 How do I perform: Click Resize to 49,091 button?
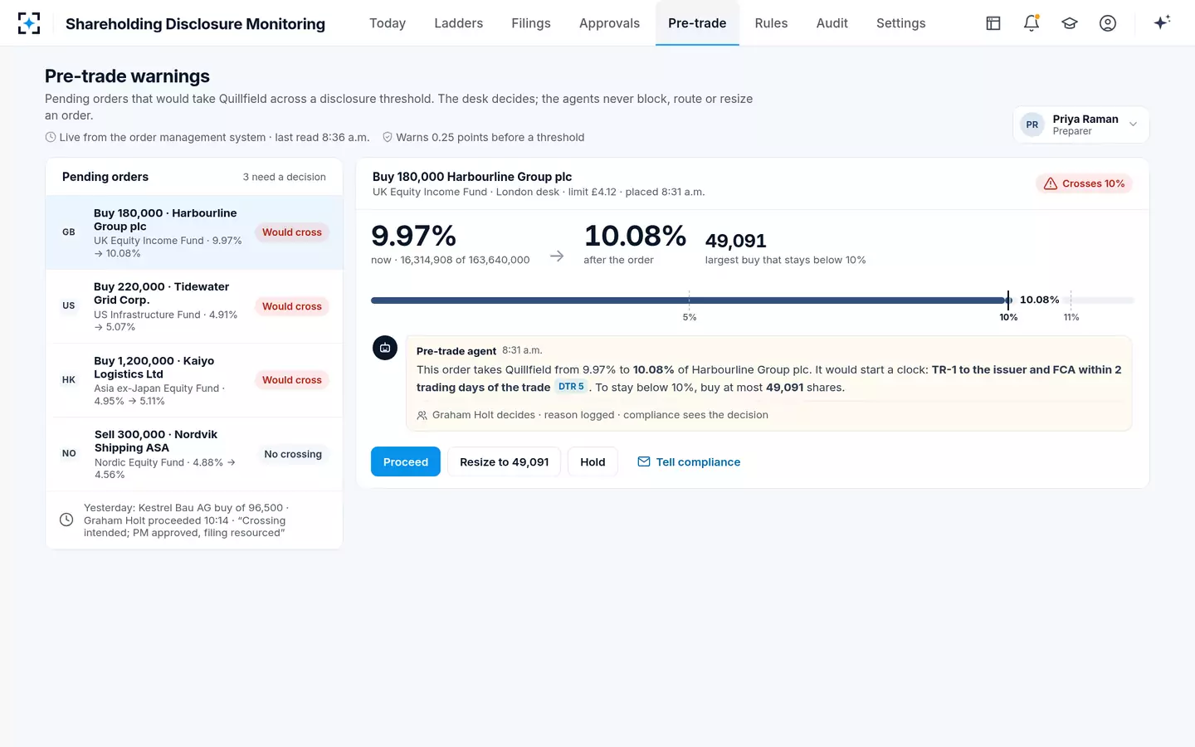[505, 461]
